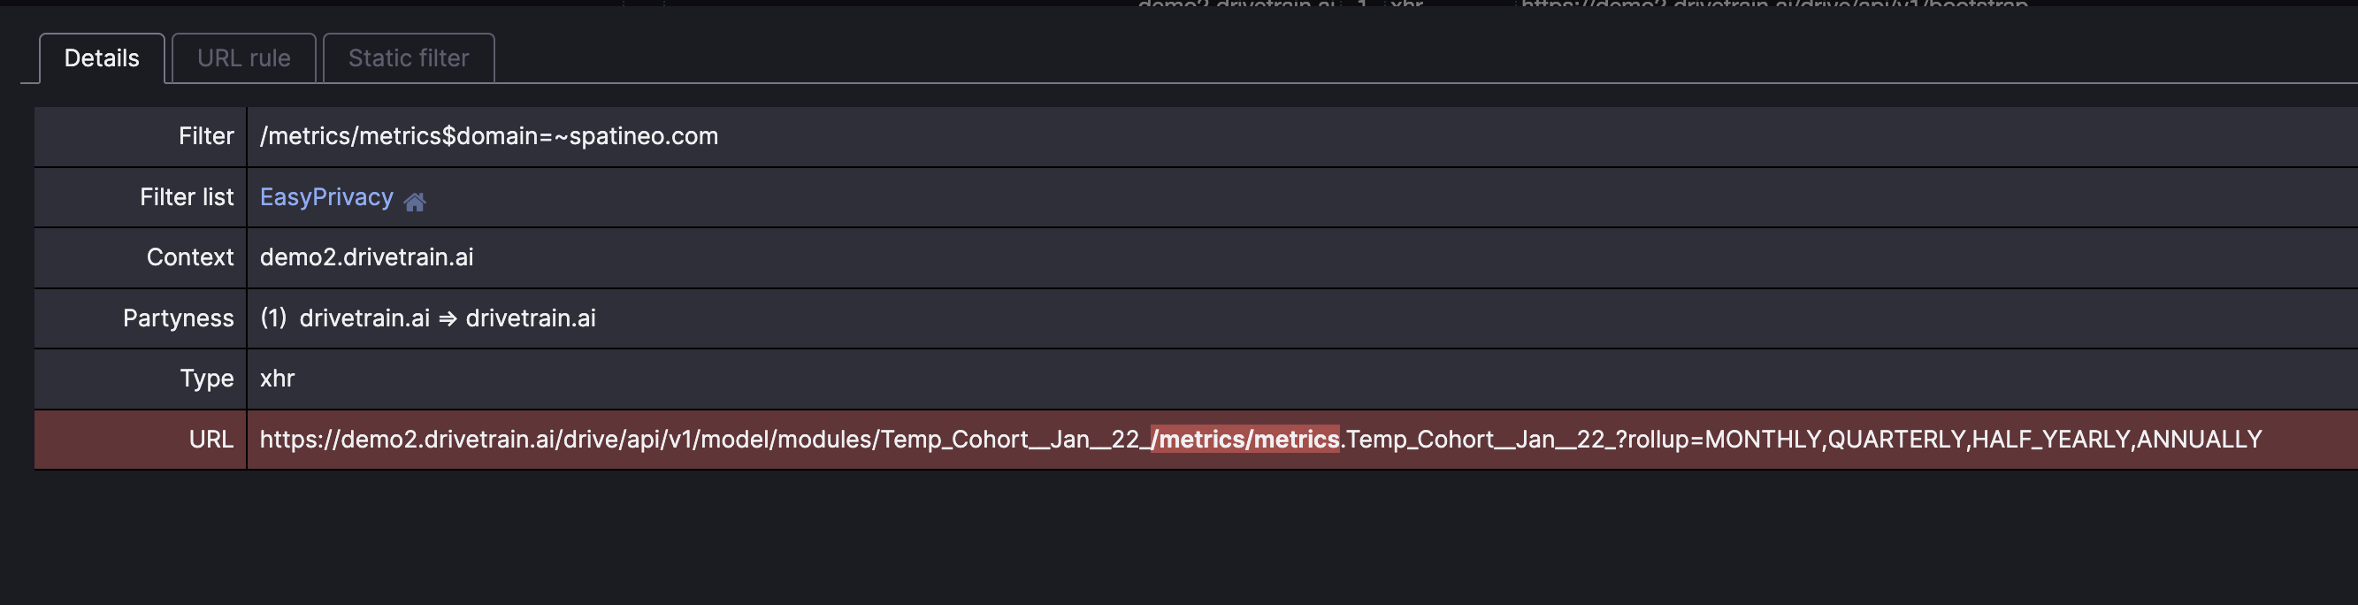Select the URL row label
The height and width of the screenshot is (605, 2358).
[x=211, y=440]
